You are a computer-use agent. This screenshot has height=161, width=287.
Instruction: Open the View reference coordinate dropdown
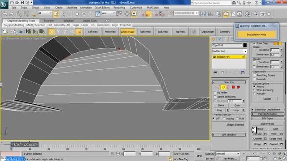[x=108, y=13]
